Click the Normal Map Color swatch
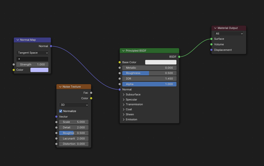The height and width of the screenshot is (166, 264). (x=39, y=70)
